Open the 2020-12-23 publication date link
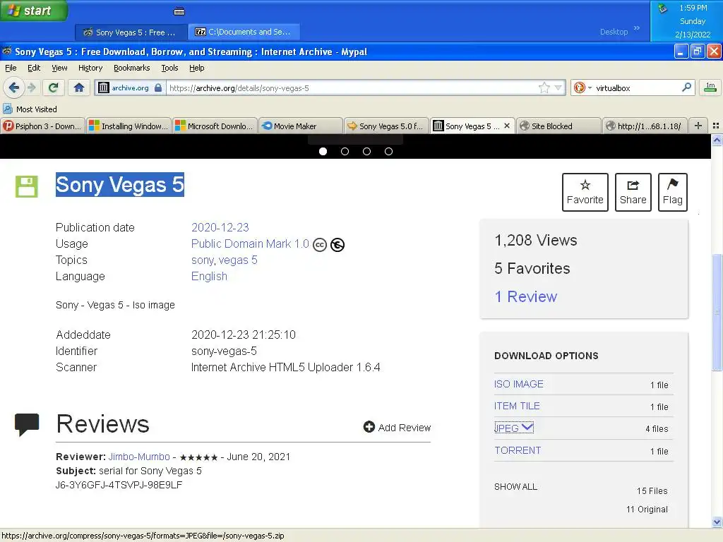Screen dimensions: 723x542 tap(220, 227)
